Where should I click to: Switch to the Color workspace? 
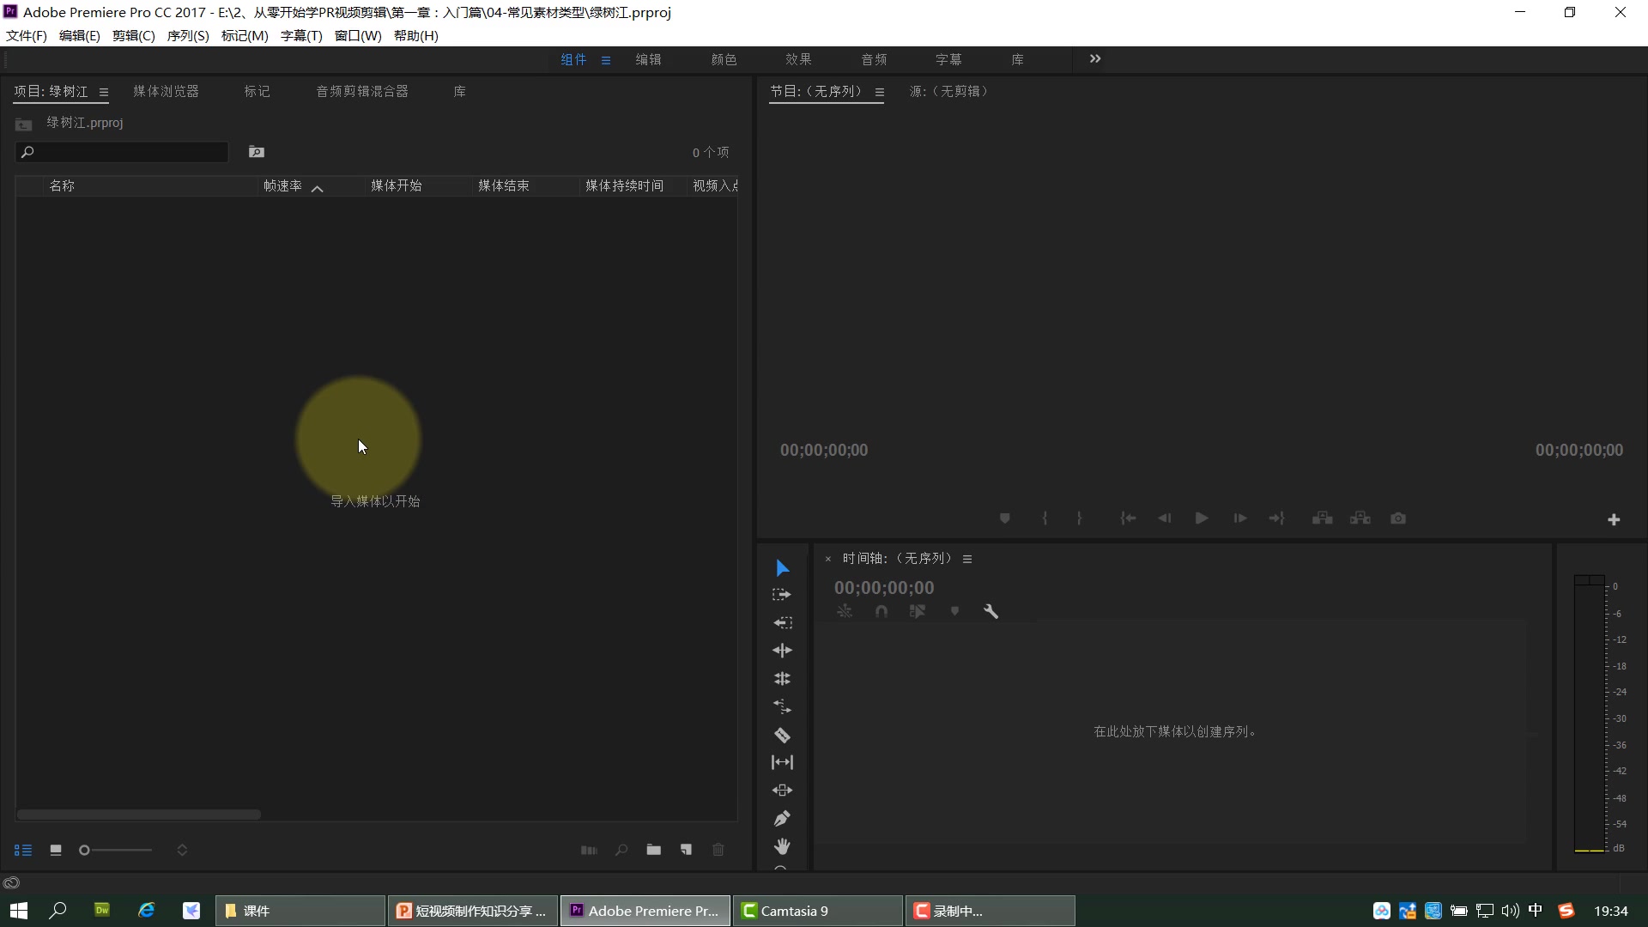724,59
